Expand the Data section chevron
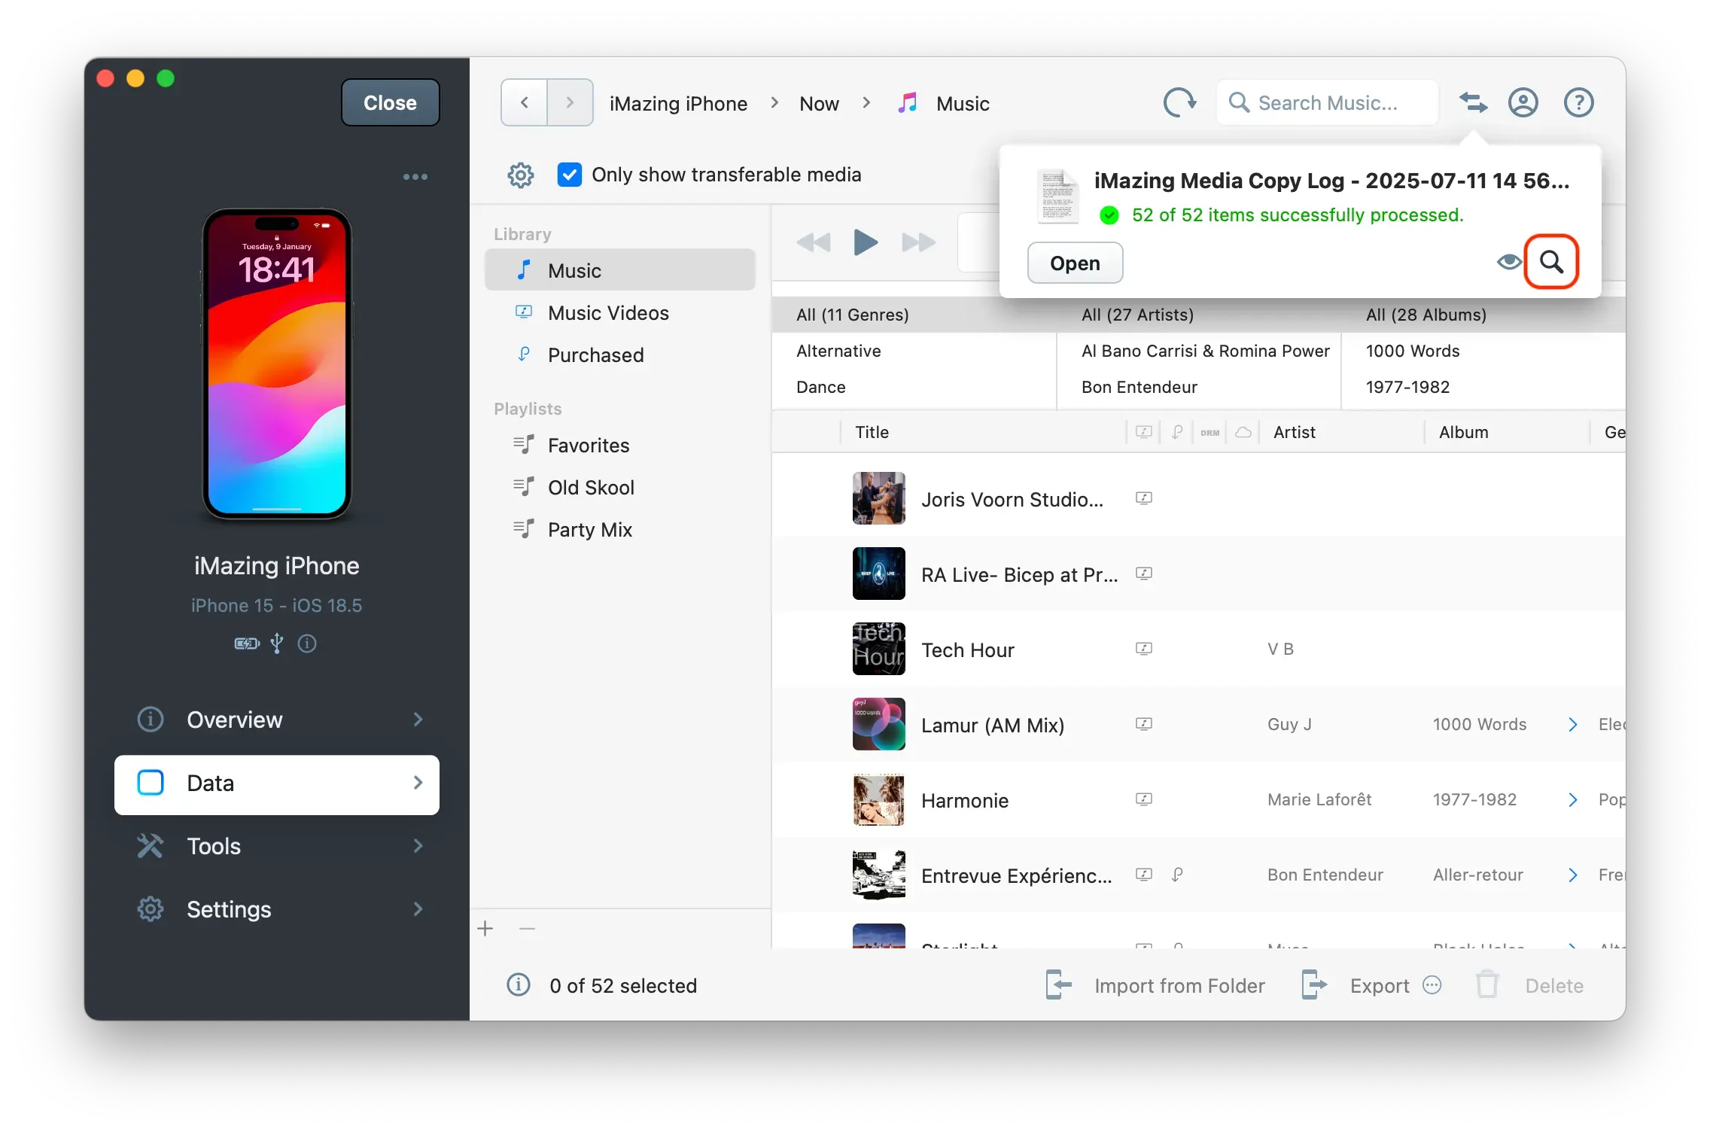1710x1132 pixels. point(418,783)
